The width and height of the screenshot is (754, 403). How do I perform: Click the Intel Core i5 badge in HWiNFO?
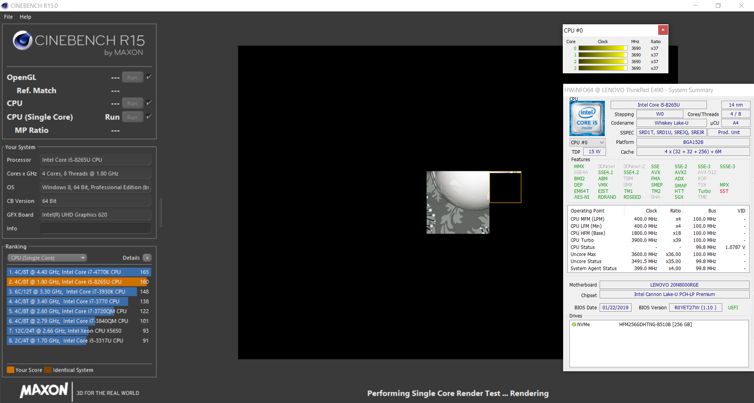587,119
